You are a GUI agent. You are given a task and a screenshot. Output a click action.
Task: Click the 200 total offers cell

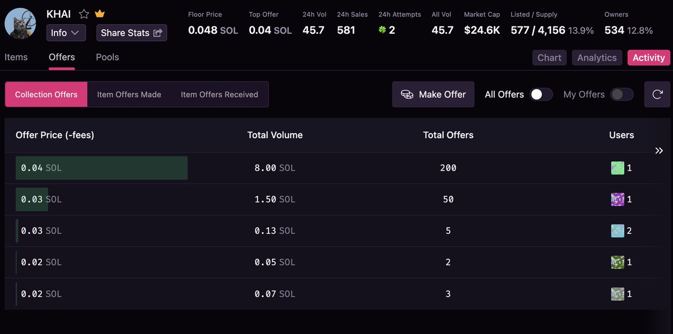pyautogui.click(x=448, y=168)
